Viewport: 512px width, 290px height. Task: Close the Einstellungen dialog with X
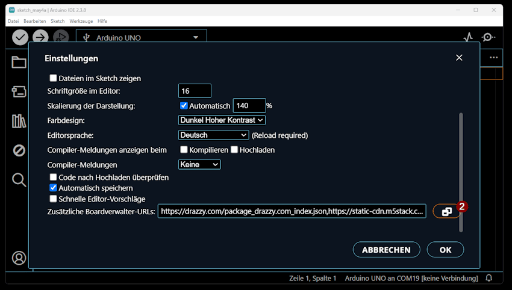point(459,58)
